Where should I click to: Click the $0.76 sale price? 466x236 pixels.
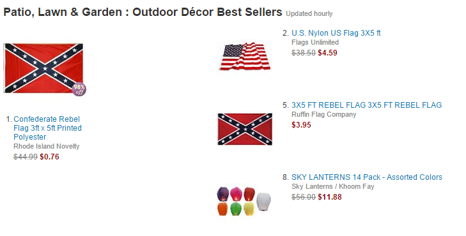(49, 156)
